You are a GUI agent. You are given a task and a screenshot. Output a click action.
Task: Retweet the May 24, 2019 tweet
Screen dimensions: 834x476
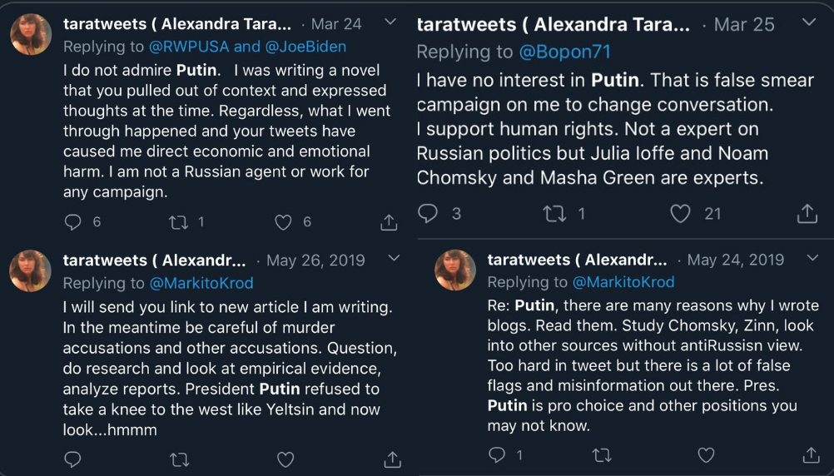(x=601, y=455)
